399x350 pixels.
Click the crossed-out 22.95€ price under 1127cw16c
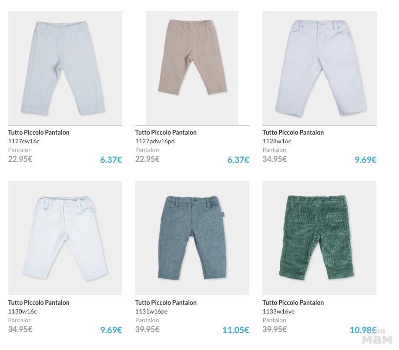(20, 159)
